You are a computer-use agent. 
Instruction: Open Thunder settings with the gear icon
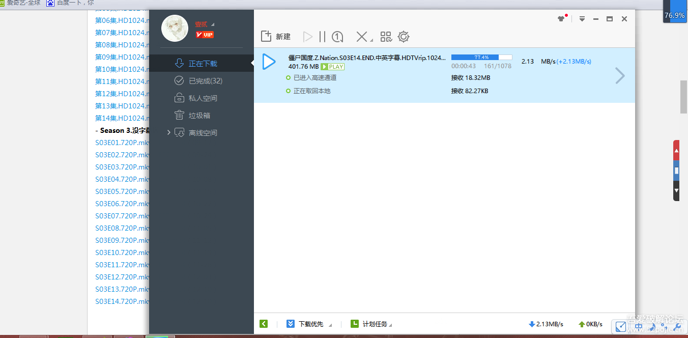click(403, 36)
